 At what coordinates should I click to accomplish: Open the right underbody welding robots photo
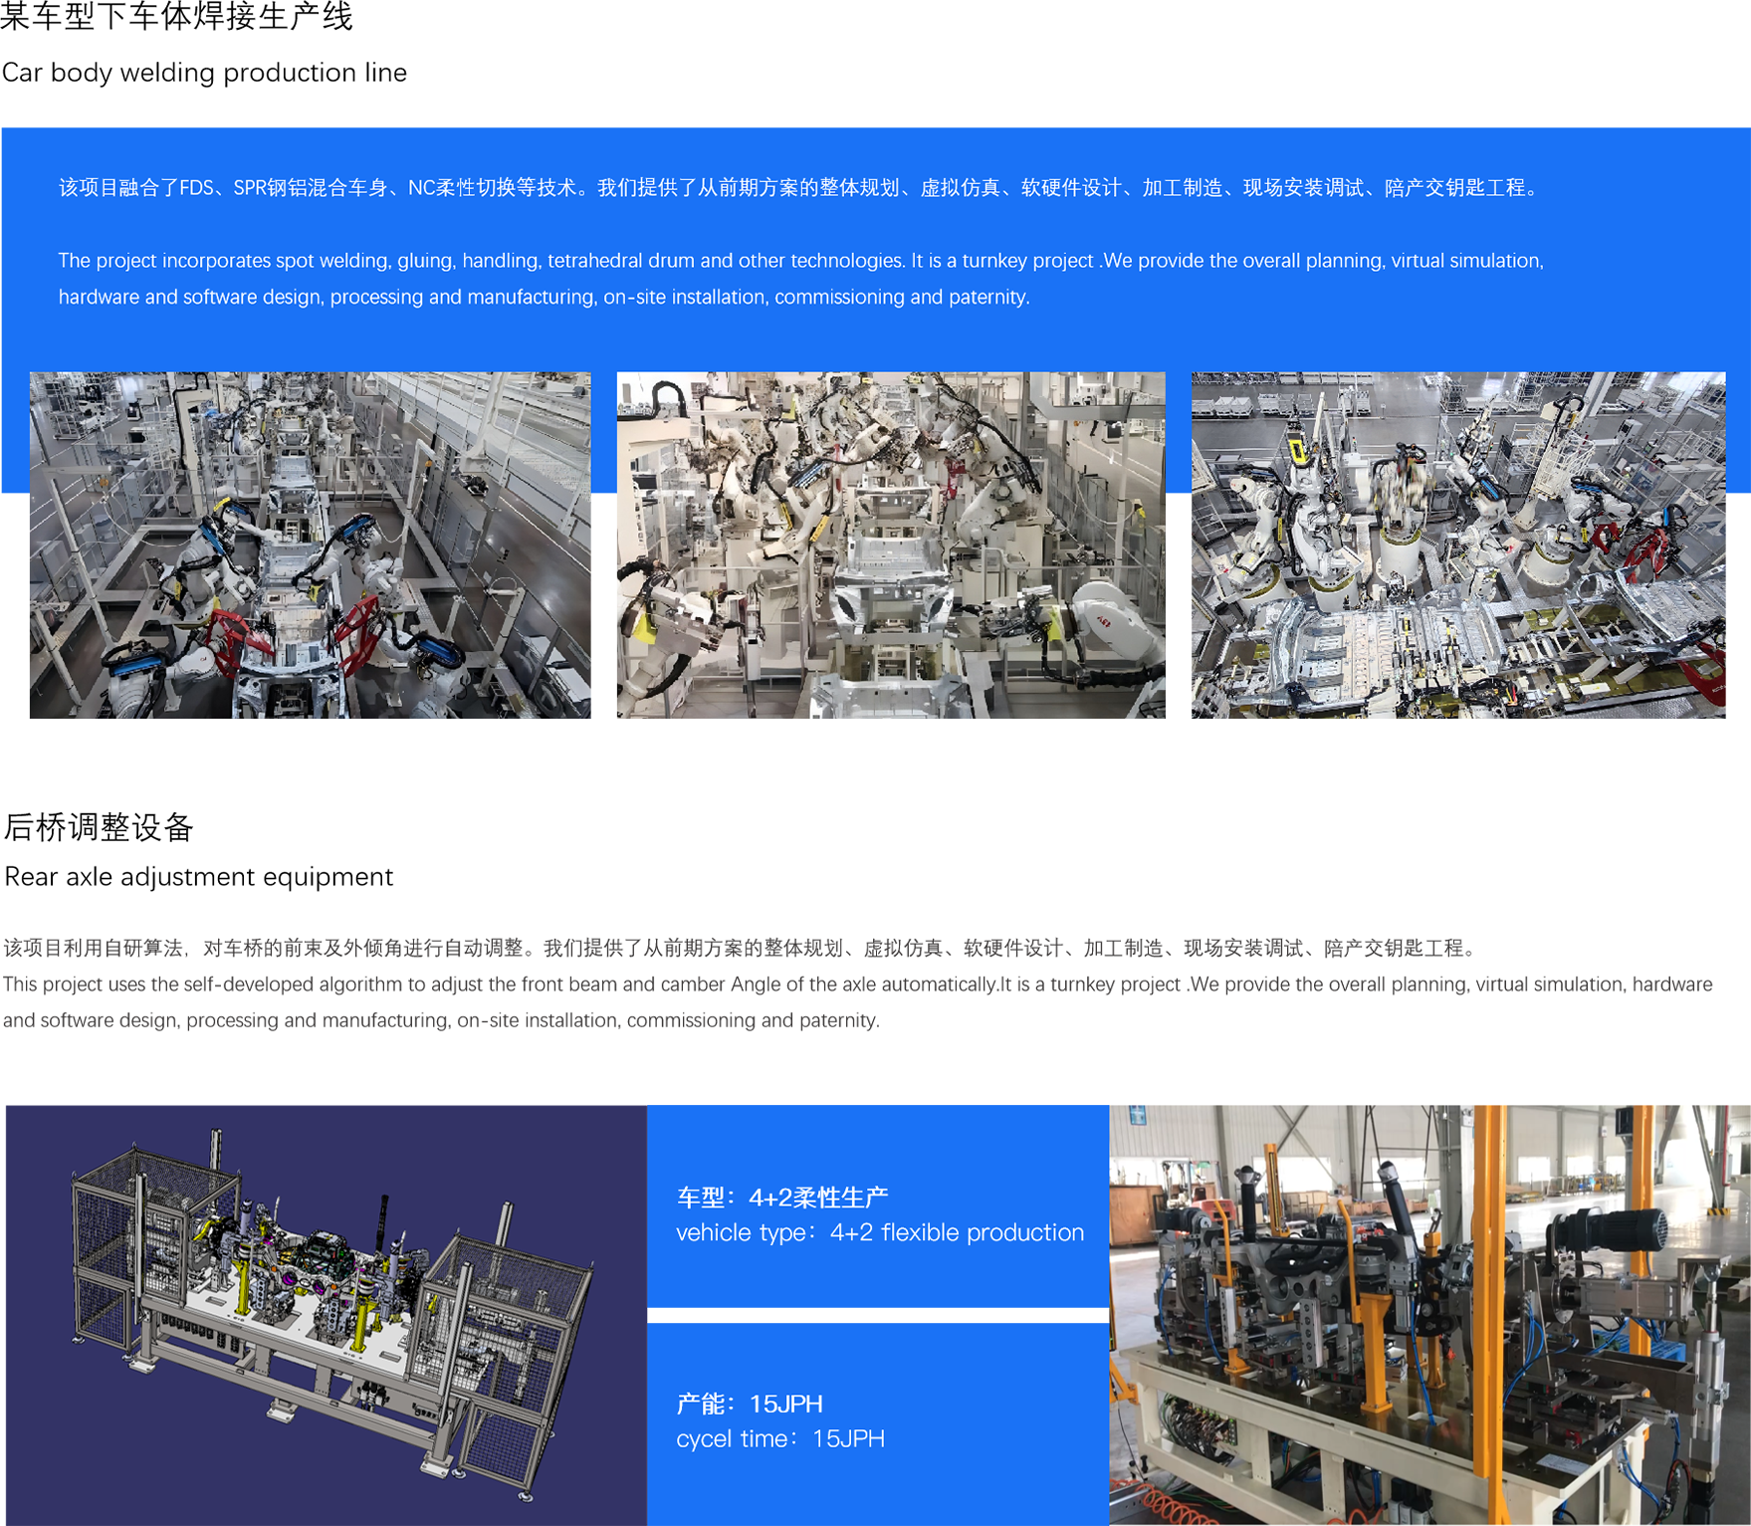pos(1458,545)
